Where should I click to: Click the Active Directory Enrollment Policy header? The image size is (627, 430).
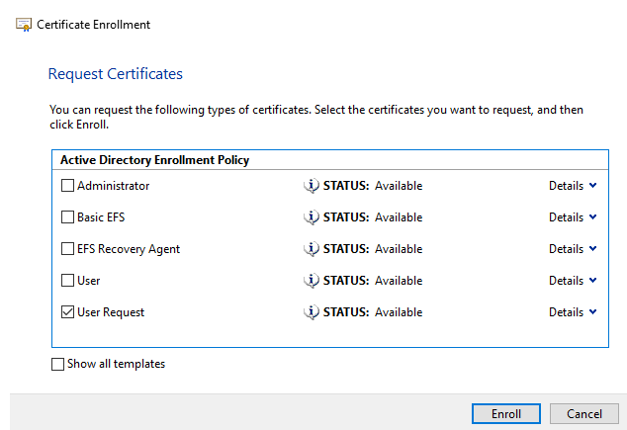coord(154,160)
